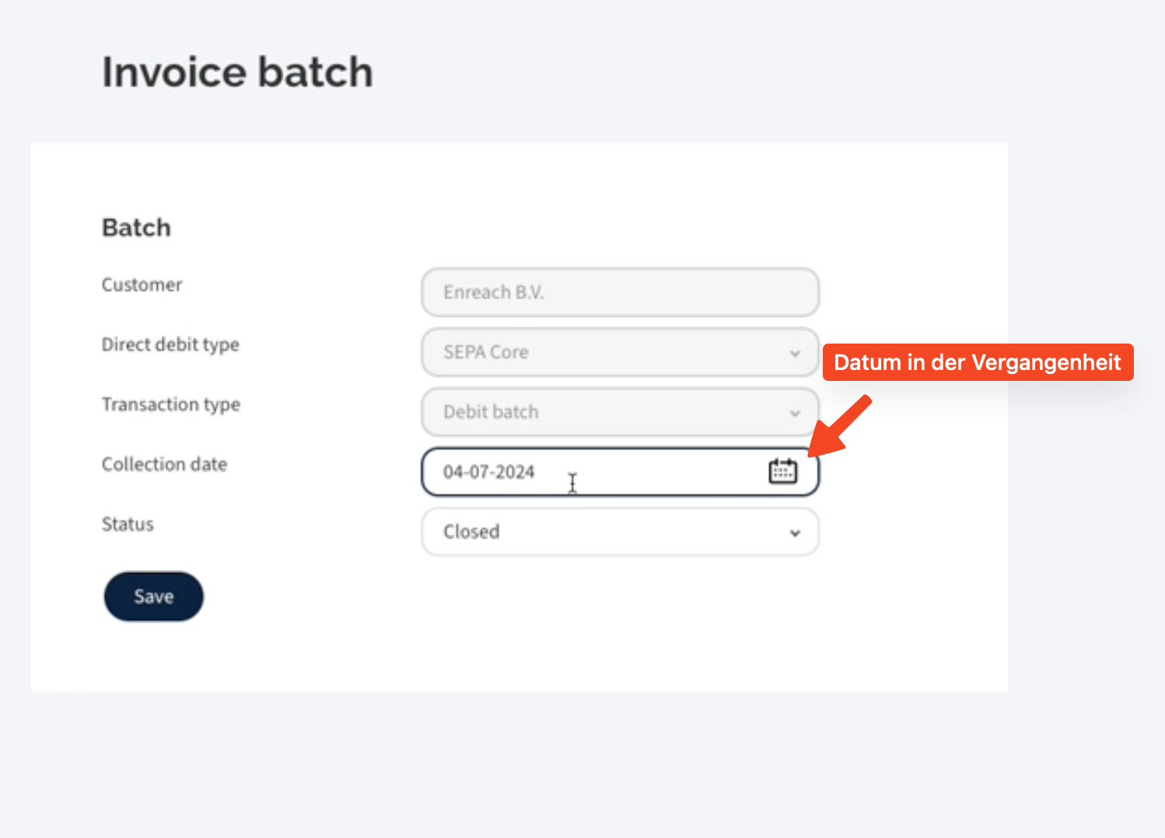Click the 'Direct debit type' label

pos(170,344)
